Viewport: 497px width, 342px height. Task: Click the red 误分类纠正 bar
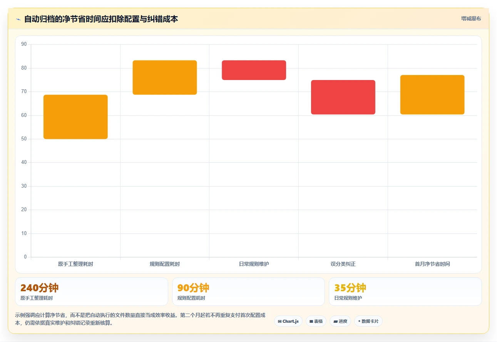pos(343,97)
